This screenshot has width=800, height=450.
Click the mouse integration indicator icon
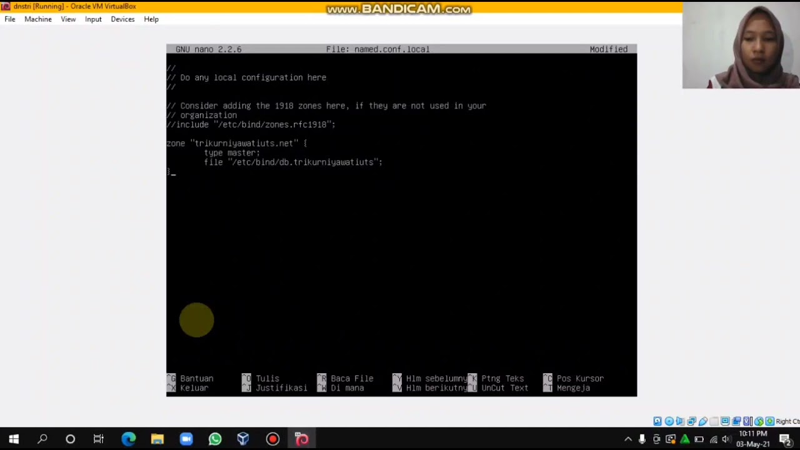click(x=759, y=421)
